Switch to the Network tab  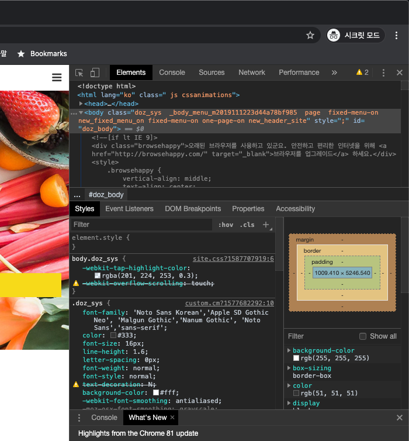pos(252,73)
